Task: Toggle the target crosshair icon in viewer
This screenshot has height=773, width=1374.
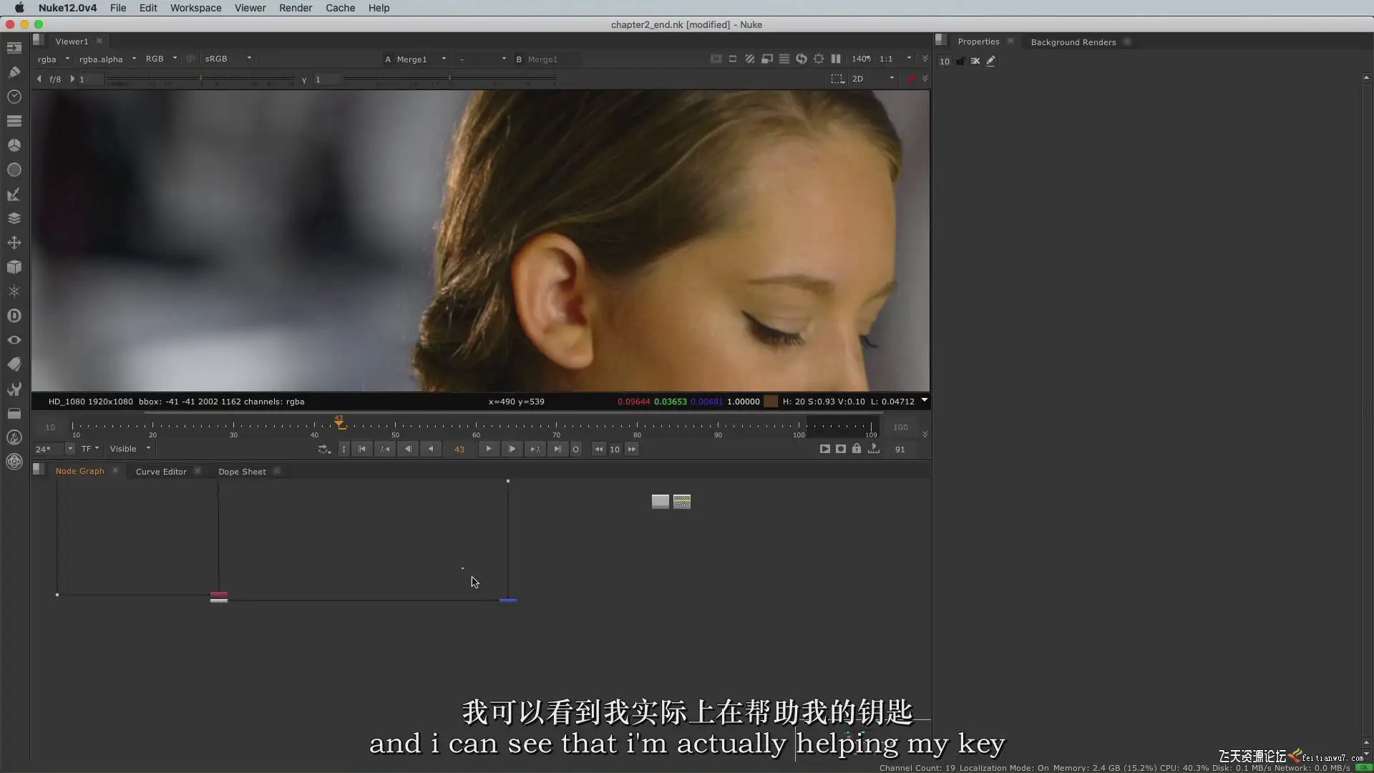Action: (819, 59)
